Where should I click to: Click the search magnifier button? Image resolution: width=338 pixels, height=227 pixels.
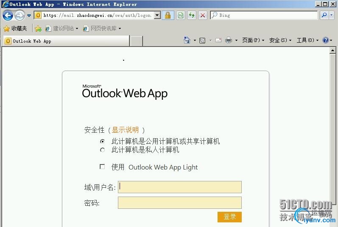click(324, 15)
